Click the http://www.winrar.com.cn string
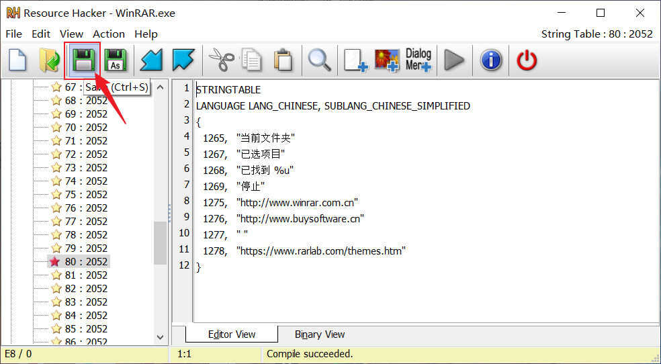Viewport: 661px width, 364px height. coord(297,203)
